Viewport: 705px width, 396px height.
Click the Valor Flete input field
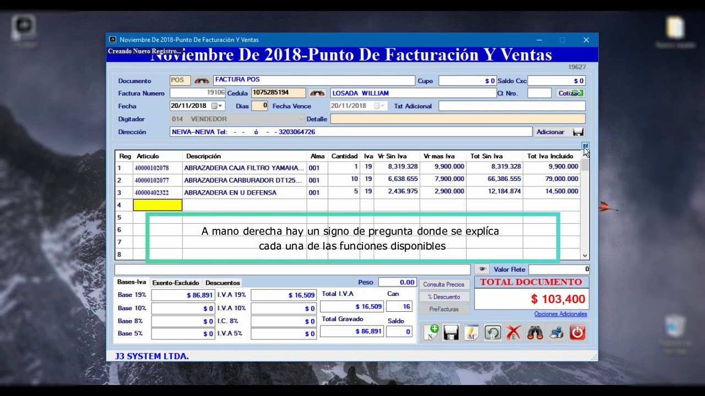(x=559, y=269)
